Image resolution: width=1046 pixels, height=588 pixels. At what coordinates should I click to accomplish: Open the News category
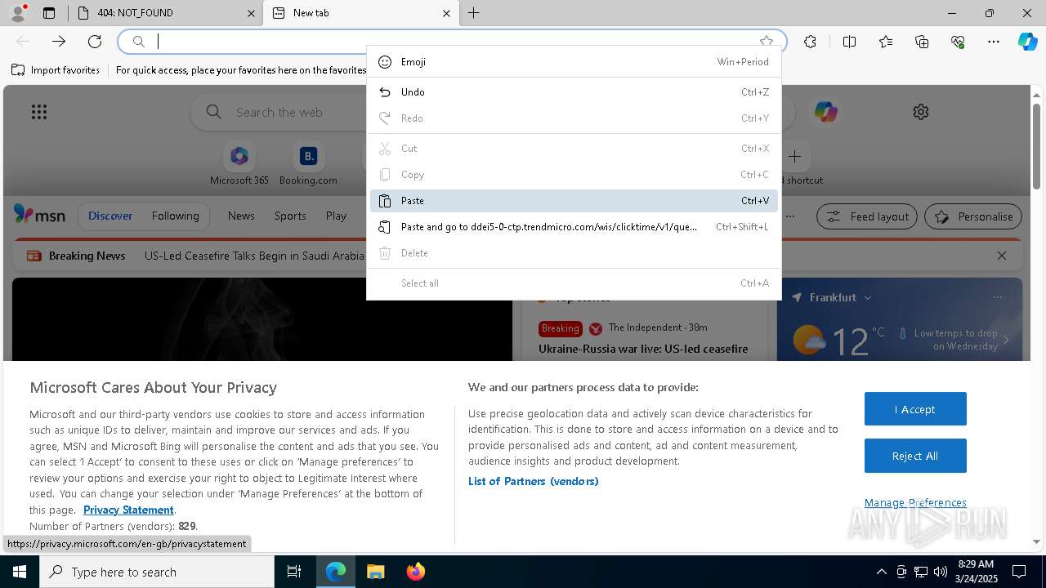[241, 216]
